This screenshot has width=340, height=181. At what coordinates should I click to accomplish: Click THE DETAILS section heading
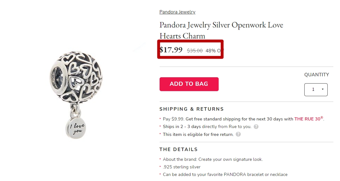179,149
